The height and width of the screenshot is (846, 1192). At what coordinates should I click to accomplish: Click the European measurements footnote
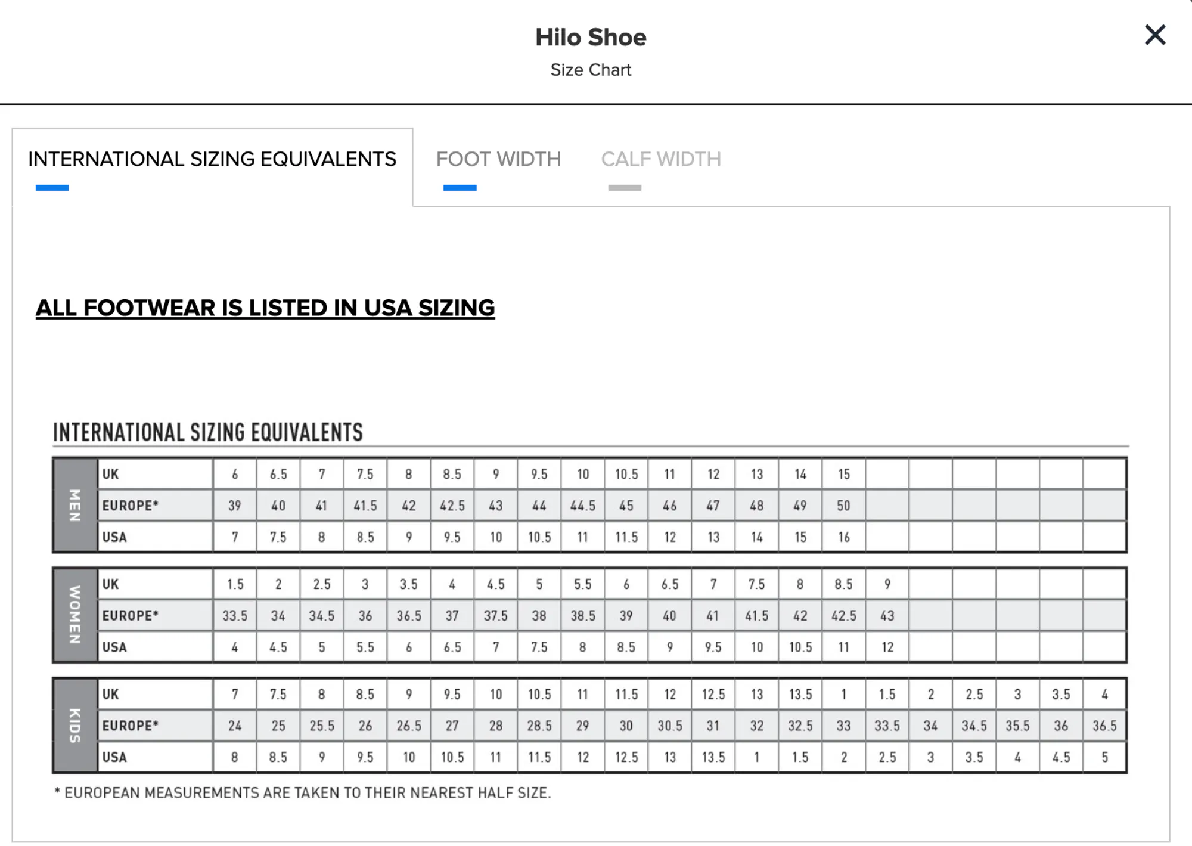(x=302, y=793)
